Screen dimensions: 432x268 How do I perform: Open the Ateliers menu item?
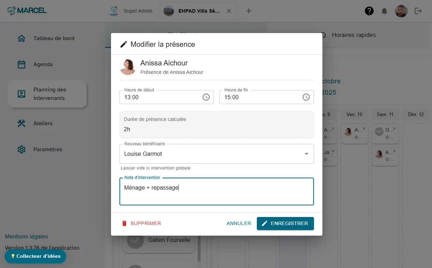[43, 123]
